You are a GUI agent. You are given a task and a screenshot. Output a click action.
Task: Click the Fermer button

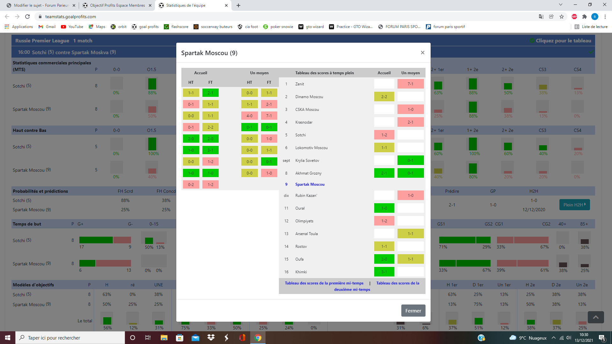[x=413, y=311]
